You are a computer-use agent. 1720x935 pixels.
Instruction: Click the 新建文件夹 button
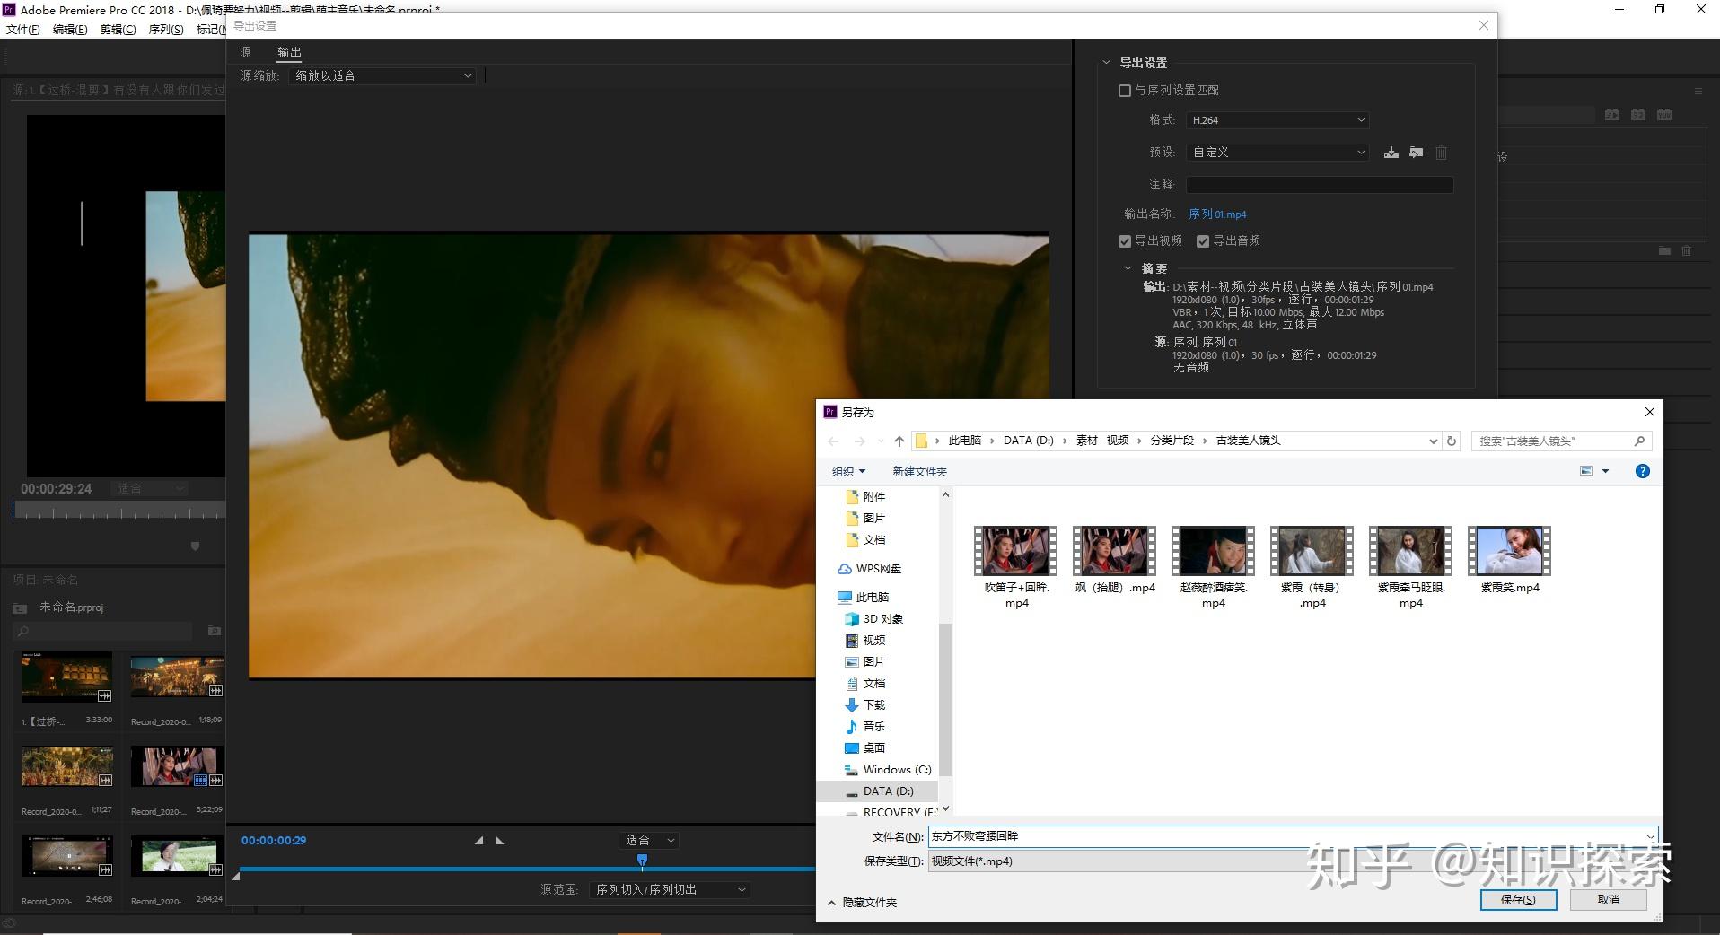(919, 472)
